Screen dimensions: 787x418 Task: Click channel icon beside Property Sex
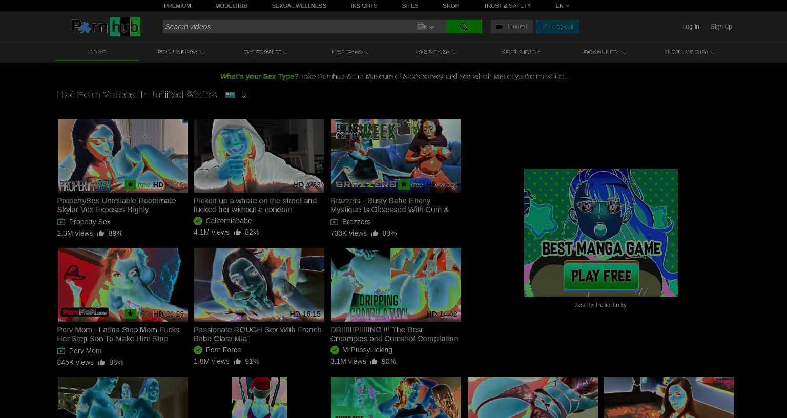(61, 222)
